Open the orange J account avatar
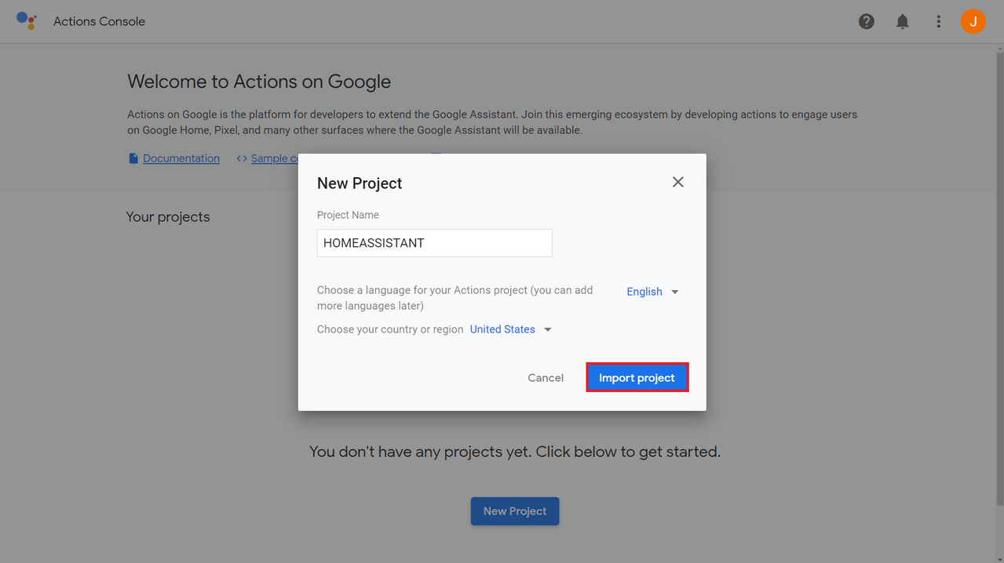Screen dimensions: 1004x563 [x=973, y=21]
